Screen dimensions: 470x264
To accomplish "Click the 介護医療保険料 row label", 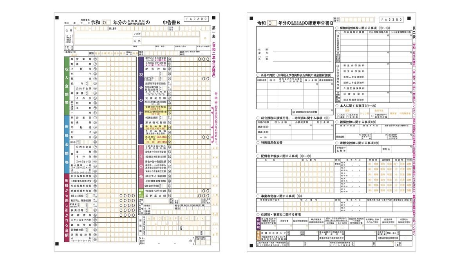I will click(354, 88).
